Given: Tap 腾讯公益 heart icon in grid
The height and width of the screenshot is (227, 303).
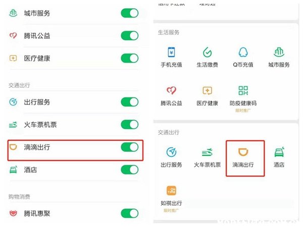Looking at the screenshot, I should pos(171,90).
